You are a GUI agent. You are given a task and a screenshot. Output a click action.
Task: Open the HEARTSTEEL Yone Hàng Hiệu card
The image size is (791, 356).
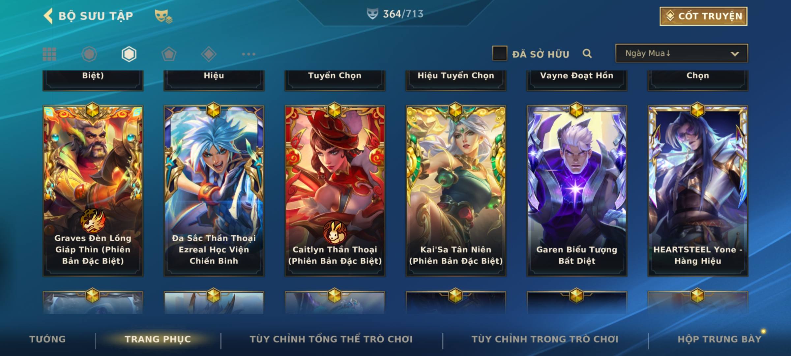click(x=698, y=191)
